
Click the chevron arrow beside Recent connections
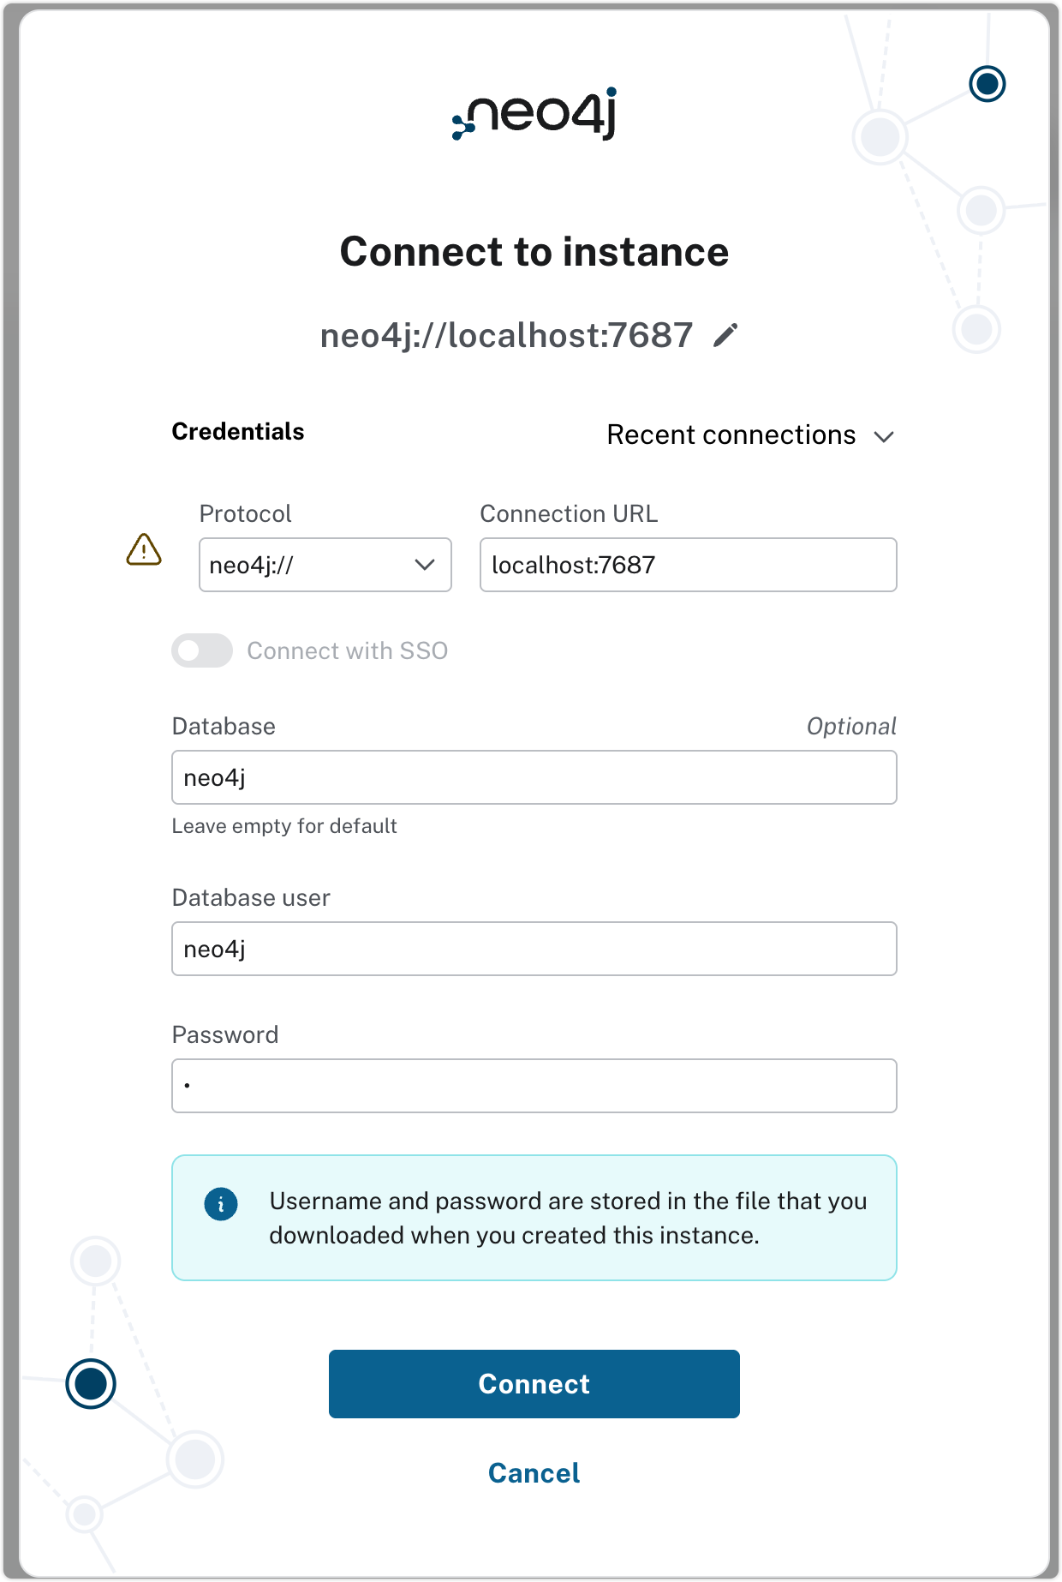884,437
